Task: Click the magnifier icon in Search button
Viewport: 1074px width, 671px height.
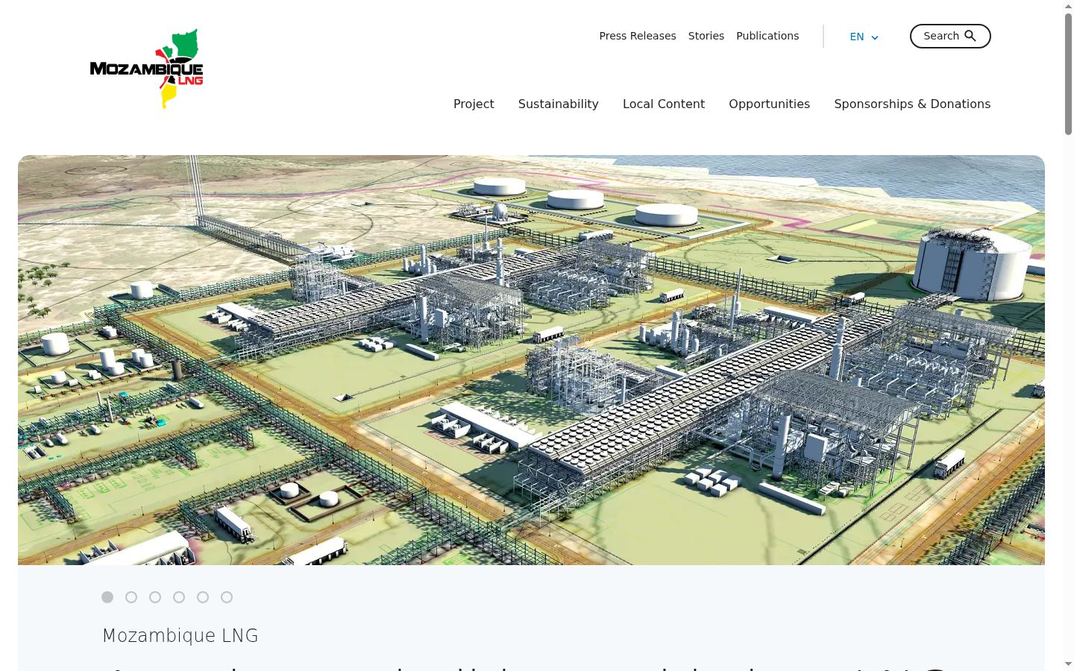Action: click(x=970, y=36)
